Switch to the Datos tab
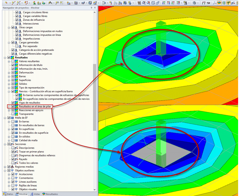240x196 pixels. 8,194
